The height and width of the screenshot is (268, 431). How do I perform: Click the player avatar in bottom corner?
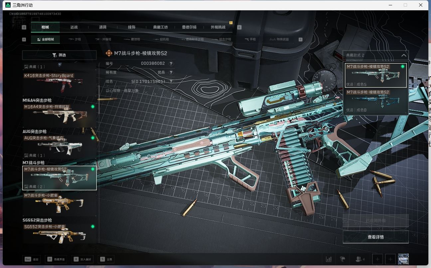point(403,259)
